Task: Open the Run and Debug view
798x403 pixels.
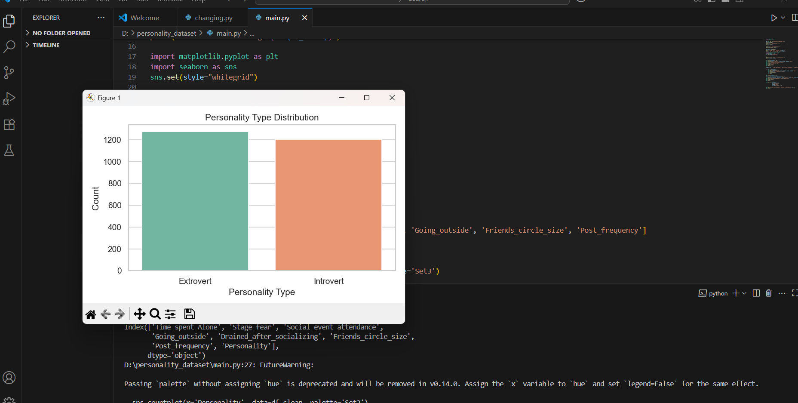Action: coord(9,98)
